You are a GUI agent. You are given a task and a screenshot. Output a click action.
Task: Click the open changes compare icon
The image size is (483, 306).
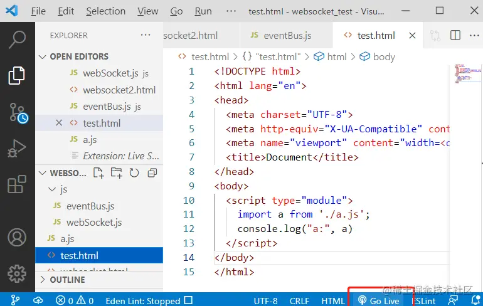coord(435,35)
